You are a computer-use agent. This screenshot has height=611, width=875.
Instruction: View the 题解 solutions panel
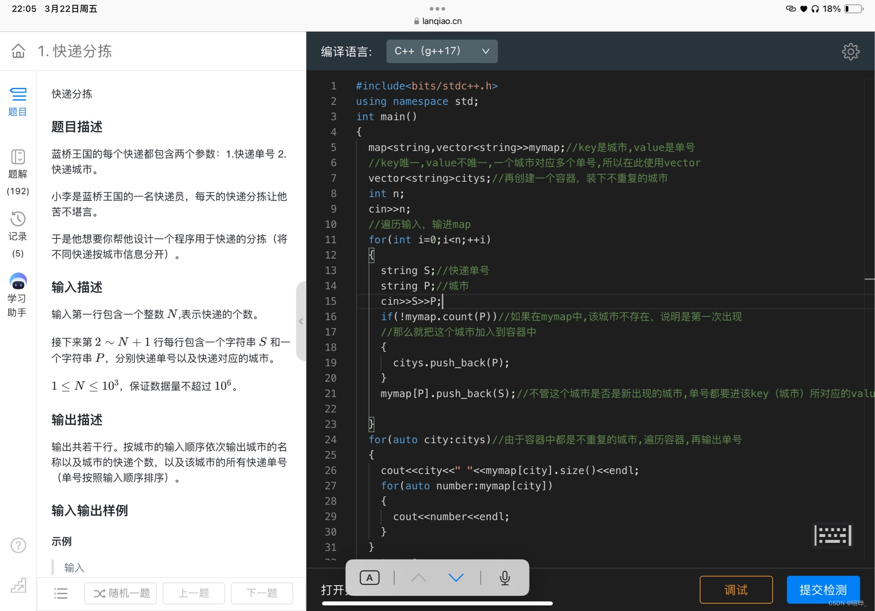(x=18, y=164)
